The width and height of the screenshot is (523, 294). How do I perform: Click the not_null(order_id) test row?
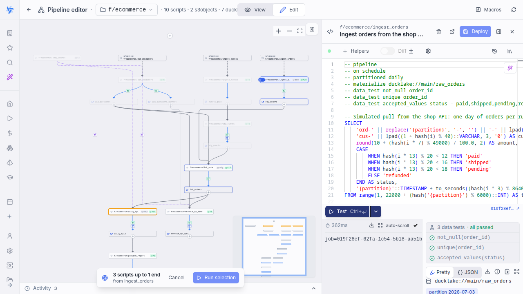[472, 238]
